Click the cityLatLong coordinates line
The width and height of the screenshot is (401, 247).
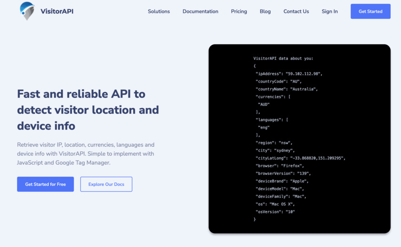click(x=300, y=158)
